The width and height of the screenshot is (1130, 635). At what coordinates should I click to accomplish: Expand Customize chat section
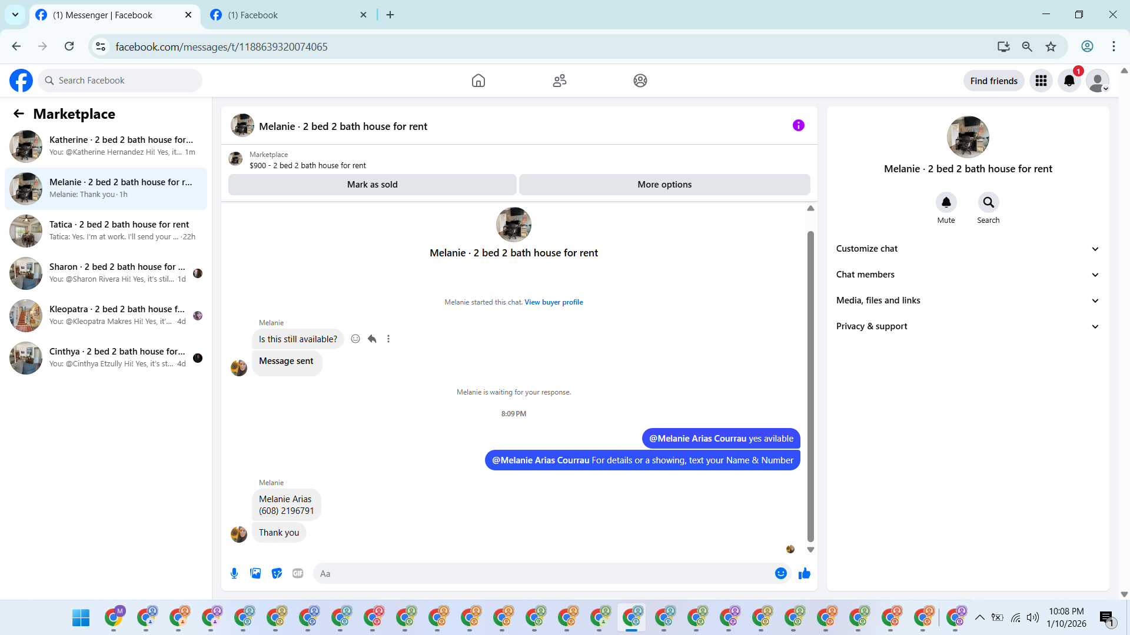(968, 249)
